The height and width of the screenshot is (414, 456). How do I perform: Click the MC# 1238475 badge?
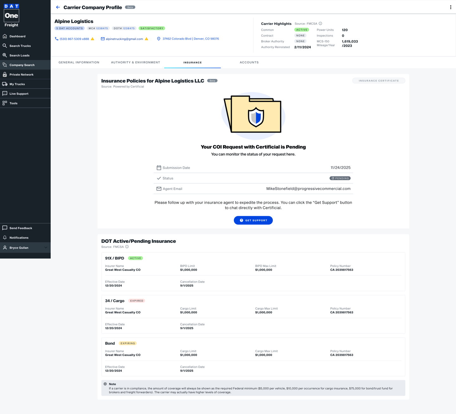point(98,29)
